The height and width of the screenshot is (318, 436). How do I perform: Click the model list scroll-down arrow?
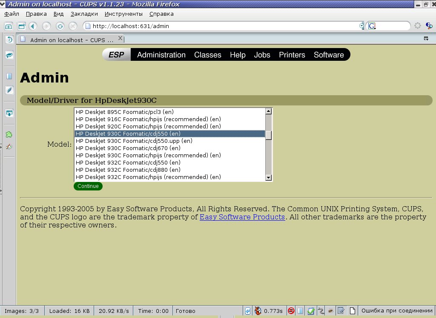coord(268,177)
